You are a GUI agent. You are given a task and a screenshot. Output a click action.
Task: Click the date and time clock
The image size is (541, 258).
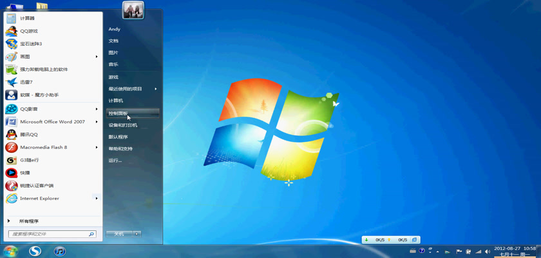(515, 252)
